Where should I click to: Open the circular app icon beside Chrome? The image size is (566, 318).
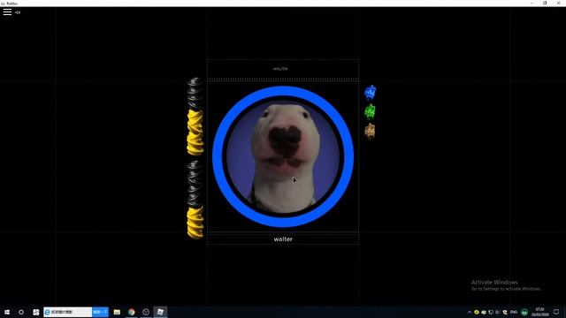(x=146, y=312)
